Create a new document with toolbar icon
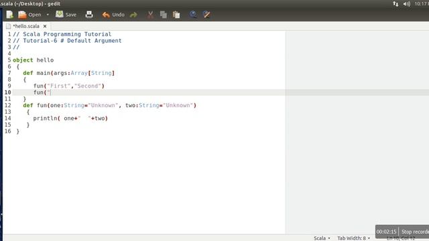 9,15
